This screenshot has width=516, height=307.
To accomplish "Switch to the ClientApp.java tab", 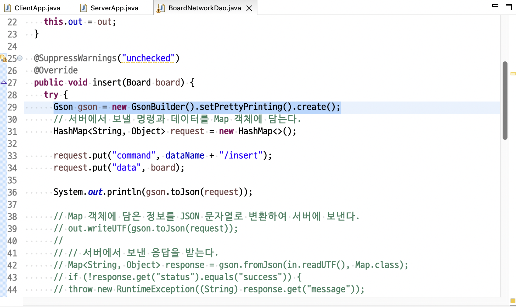I will point(37,8).
